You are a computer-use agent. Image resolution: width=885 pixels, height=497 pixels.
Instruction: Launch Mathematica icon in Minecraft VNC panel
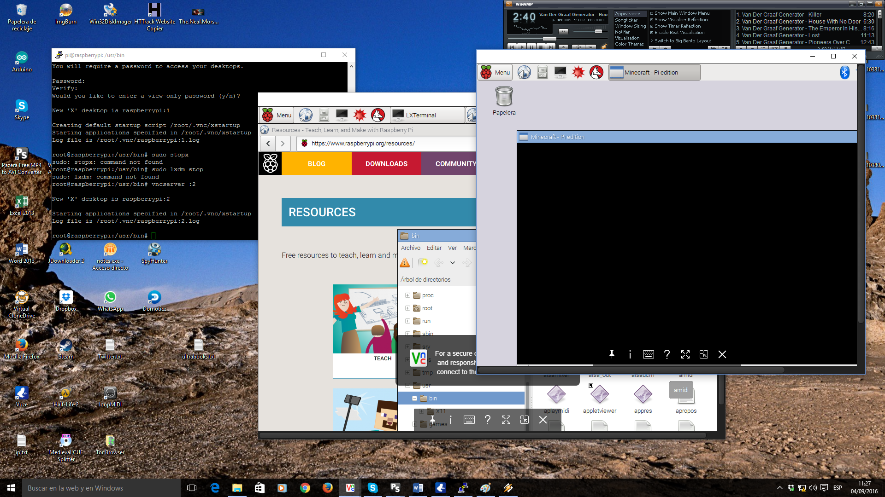[578, 72]
